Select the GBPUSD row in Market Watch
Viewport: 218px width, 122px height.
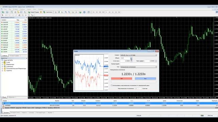14,27
